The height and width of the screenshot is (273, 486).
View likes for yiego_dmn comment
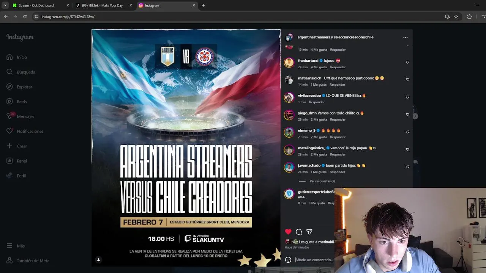319,119
